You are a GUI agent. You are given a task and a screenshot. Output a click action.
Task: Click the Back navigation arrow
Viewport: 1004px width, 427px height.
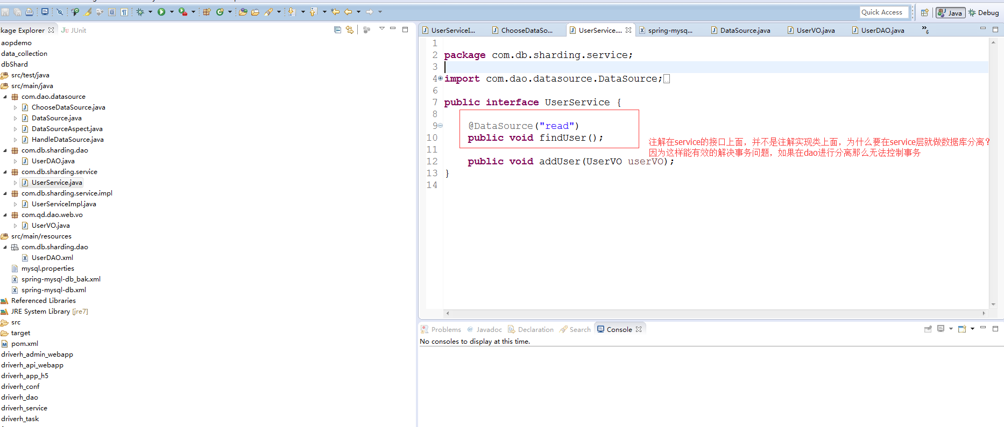click(348, 12)
